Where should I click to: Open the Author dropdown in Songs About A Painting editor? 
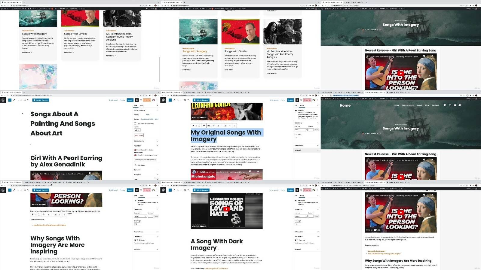[x=137, y=130]
